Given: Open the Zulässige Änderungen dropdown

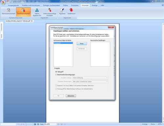Looking at the screenshot, I should 90,81.
